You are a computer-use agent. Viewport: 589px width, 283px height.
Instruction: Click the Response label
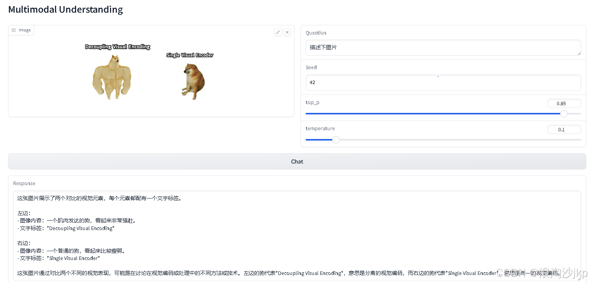click(24, 183)
